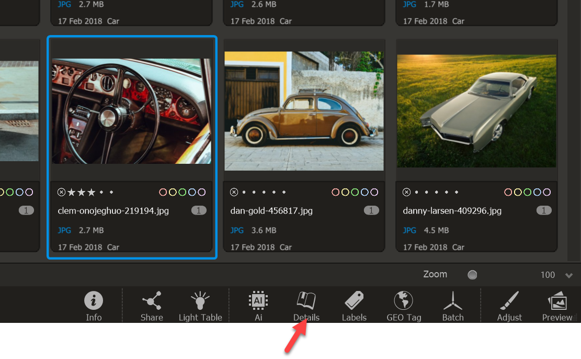
Task: Click the 4.5 MB file size text
Action: 437,230
